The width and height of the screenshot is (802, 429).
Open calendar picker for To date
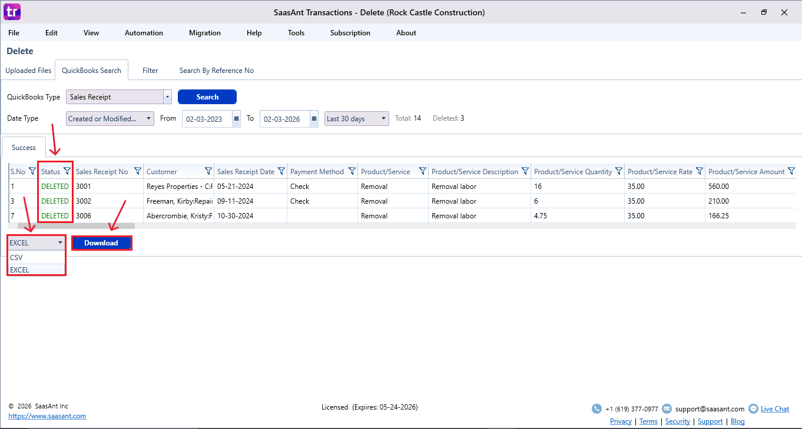pyautogui.click(x=314, y=119)
